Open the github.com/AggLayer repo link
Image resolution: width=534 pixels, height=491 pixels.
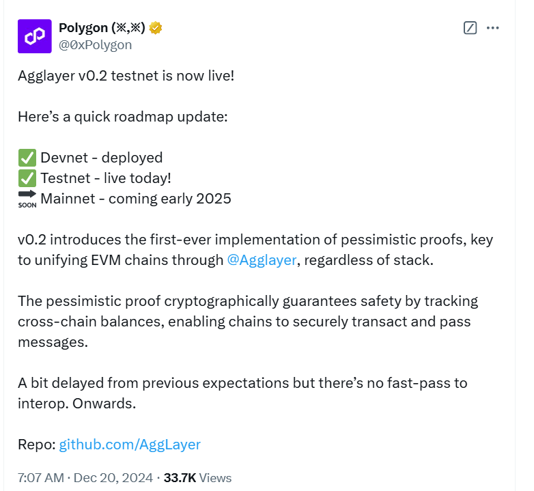click(x=130, y=445)
